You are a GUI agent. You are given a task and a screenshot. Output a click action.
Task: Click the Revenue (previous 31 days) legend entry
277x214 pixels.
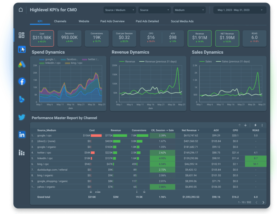coord(158,61)
